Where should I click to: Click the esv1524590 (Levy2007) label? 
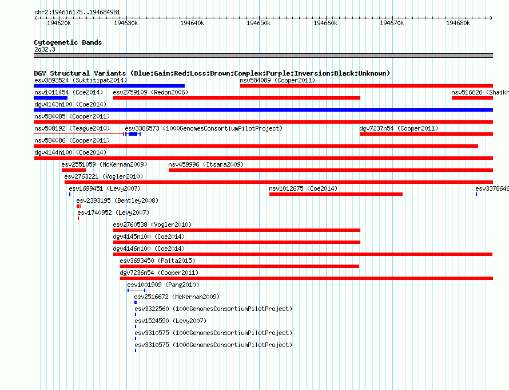click(x=170, y=321)
